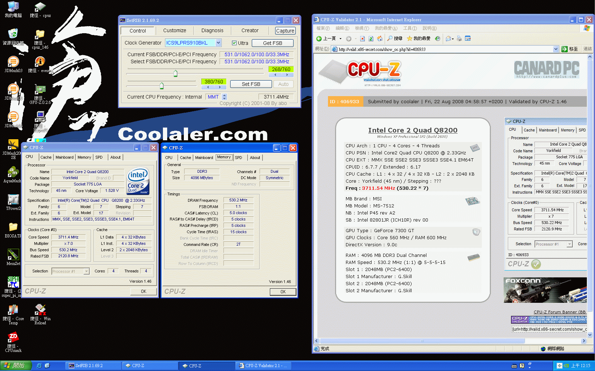Image resolution: width=595 pixels, height=371 pixels.
Task: Click the Get FSB button
Action: pos(272,43)
